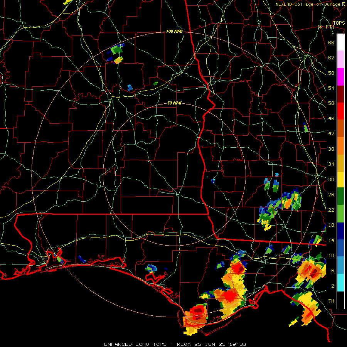Pick the dark orange legend swatch
This screenshot has width=347, height=347.
click(340, 128)
